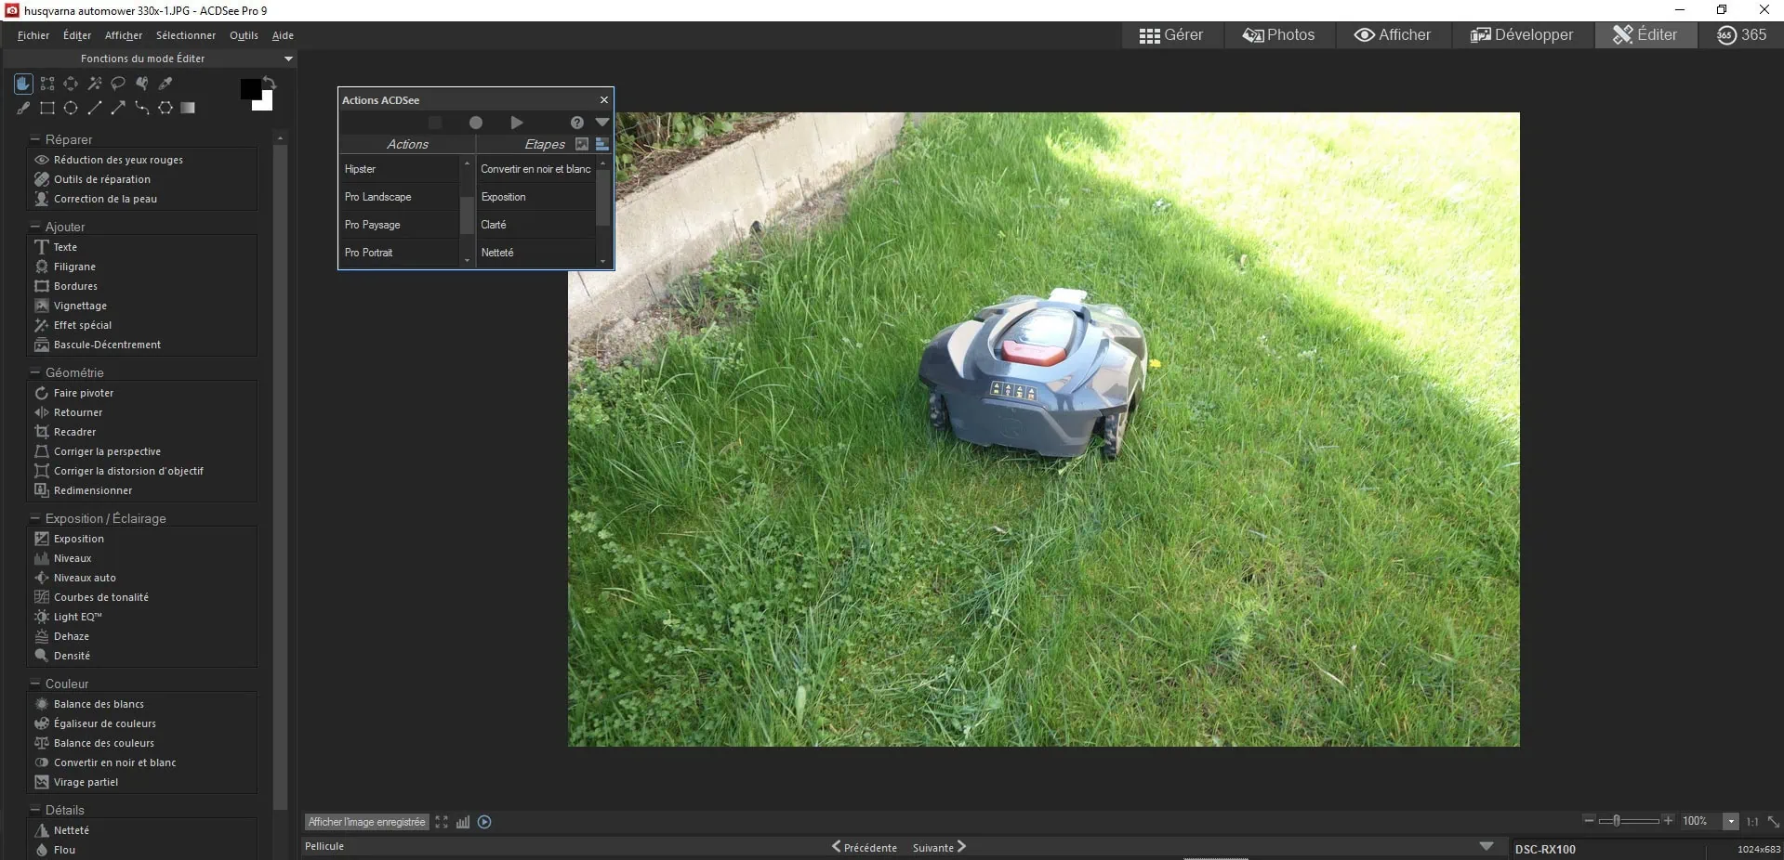Open the Recadrer crop tool
The width and height of the screenshot is (1784, 860).
tap(74, 432)
